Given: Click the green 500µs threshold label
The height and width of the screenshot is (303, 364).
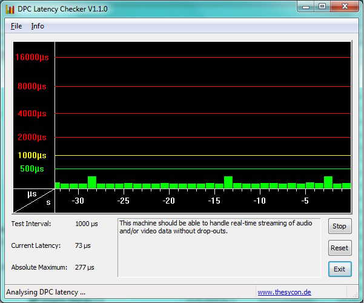Looking at the screenshot, I should [x=32, y=168].
